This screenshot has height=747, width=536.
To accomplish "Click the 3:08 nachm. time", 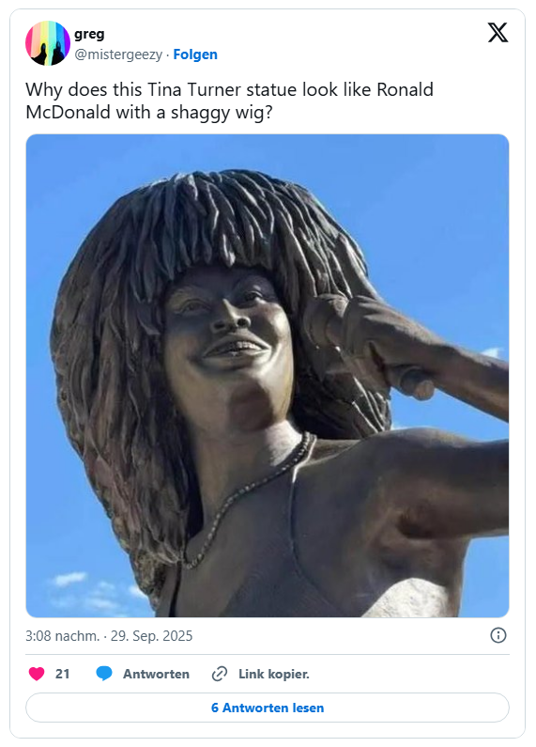I will 62,636.
